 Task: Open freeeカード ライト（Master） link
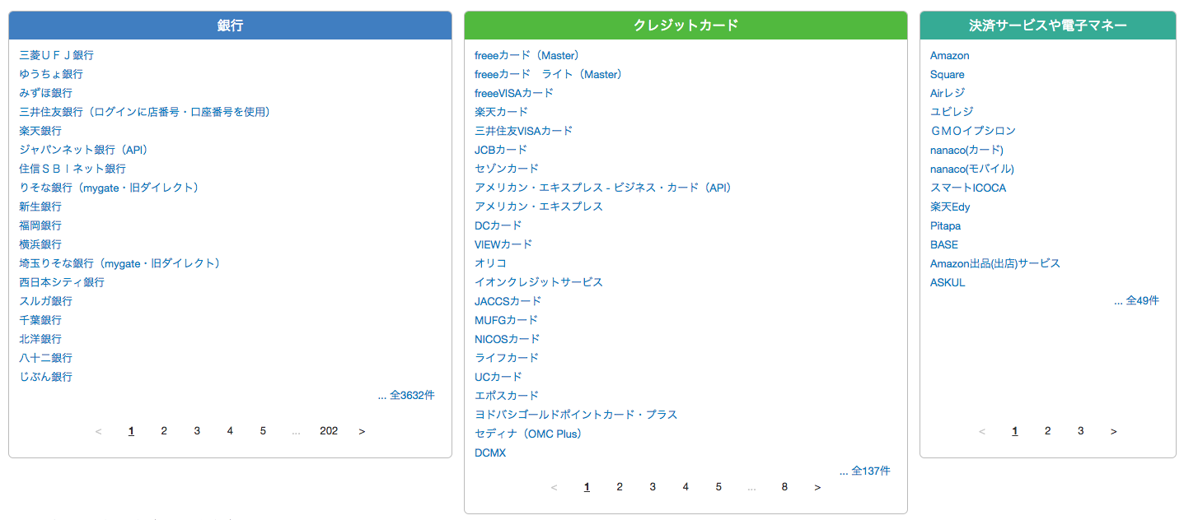click(x=549, y=74)
